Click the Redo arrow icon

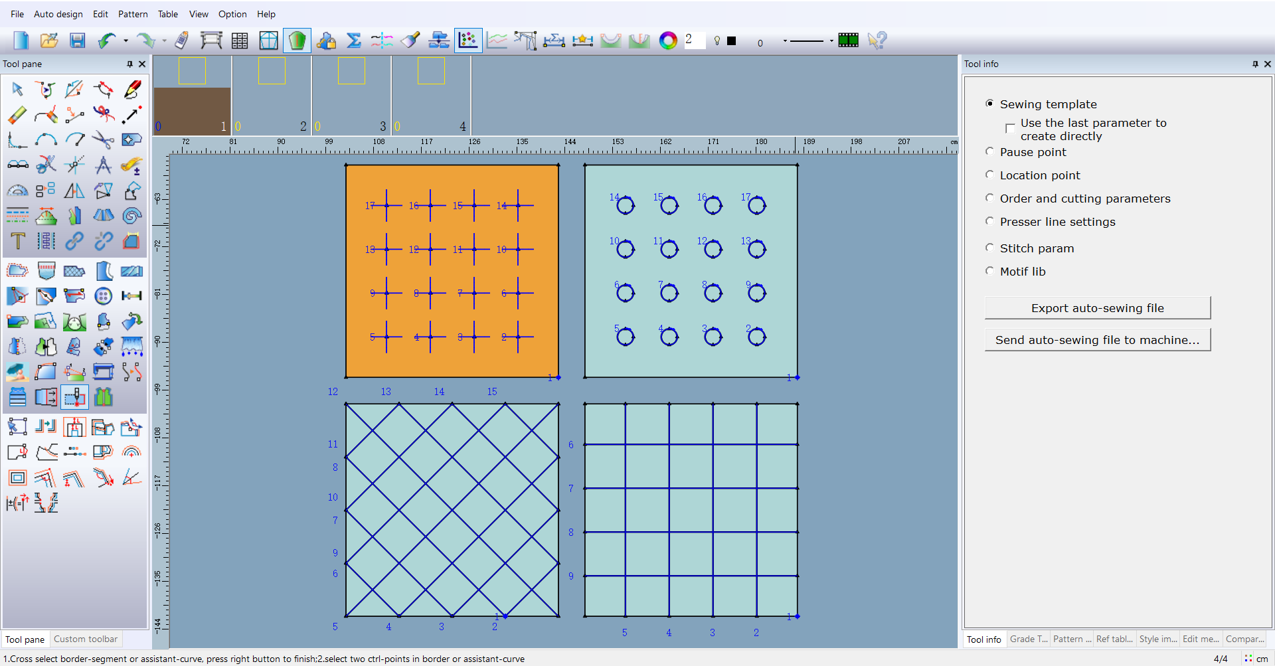(145, 41)
